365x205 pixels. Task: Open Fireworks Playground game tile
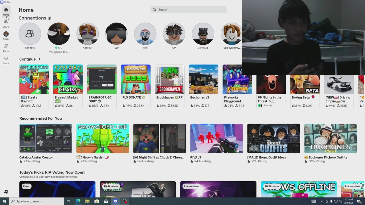(237, 86)
